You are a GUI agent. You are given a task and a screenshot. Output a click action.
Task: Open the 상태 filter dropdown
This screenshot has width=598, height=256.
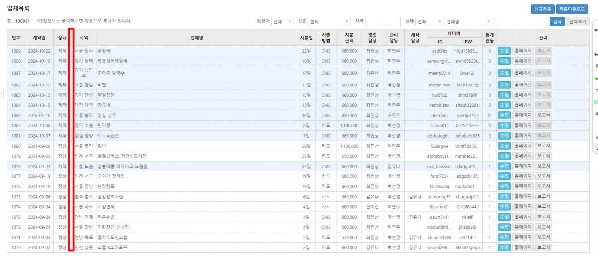pyautogui.click(x=429, y=22)
